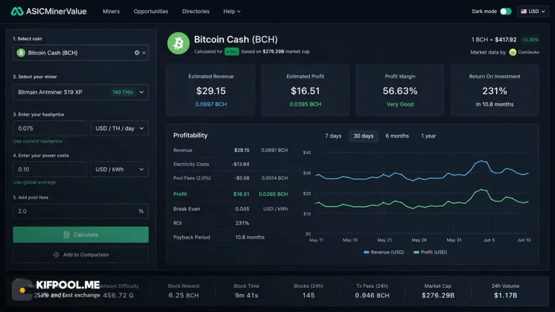555x312 pixels.
Task: Click the calculator icon on Calculate button
Action: pyautogui.click(x=66, y=234)
